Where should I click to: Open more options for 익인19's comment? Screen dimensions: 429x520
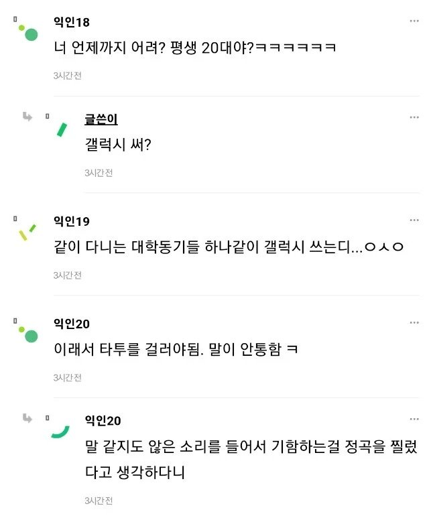coord(414,220)
